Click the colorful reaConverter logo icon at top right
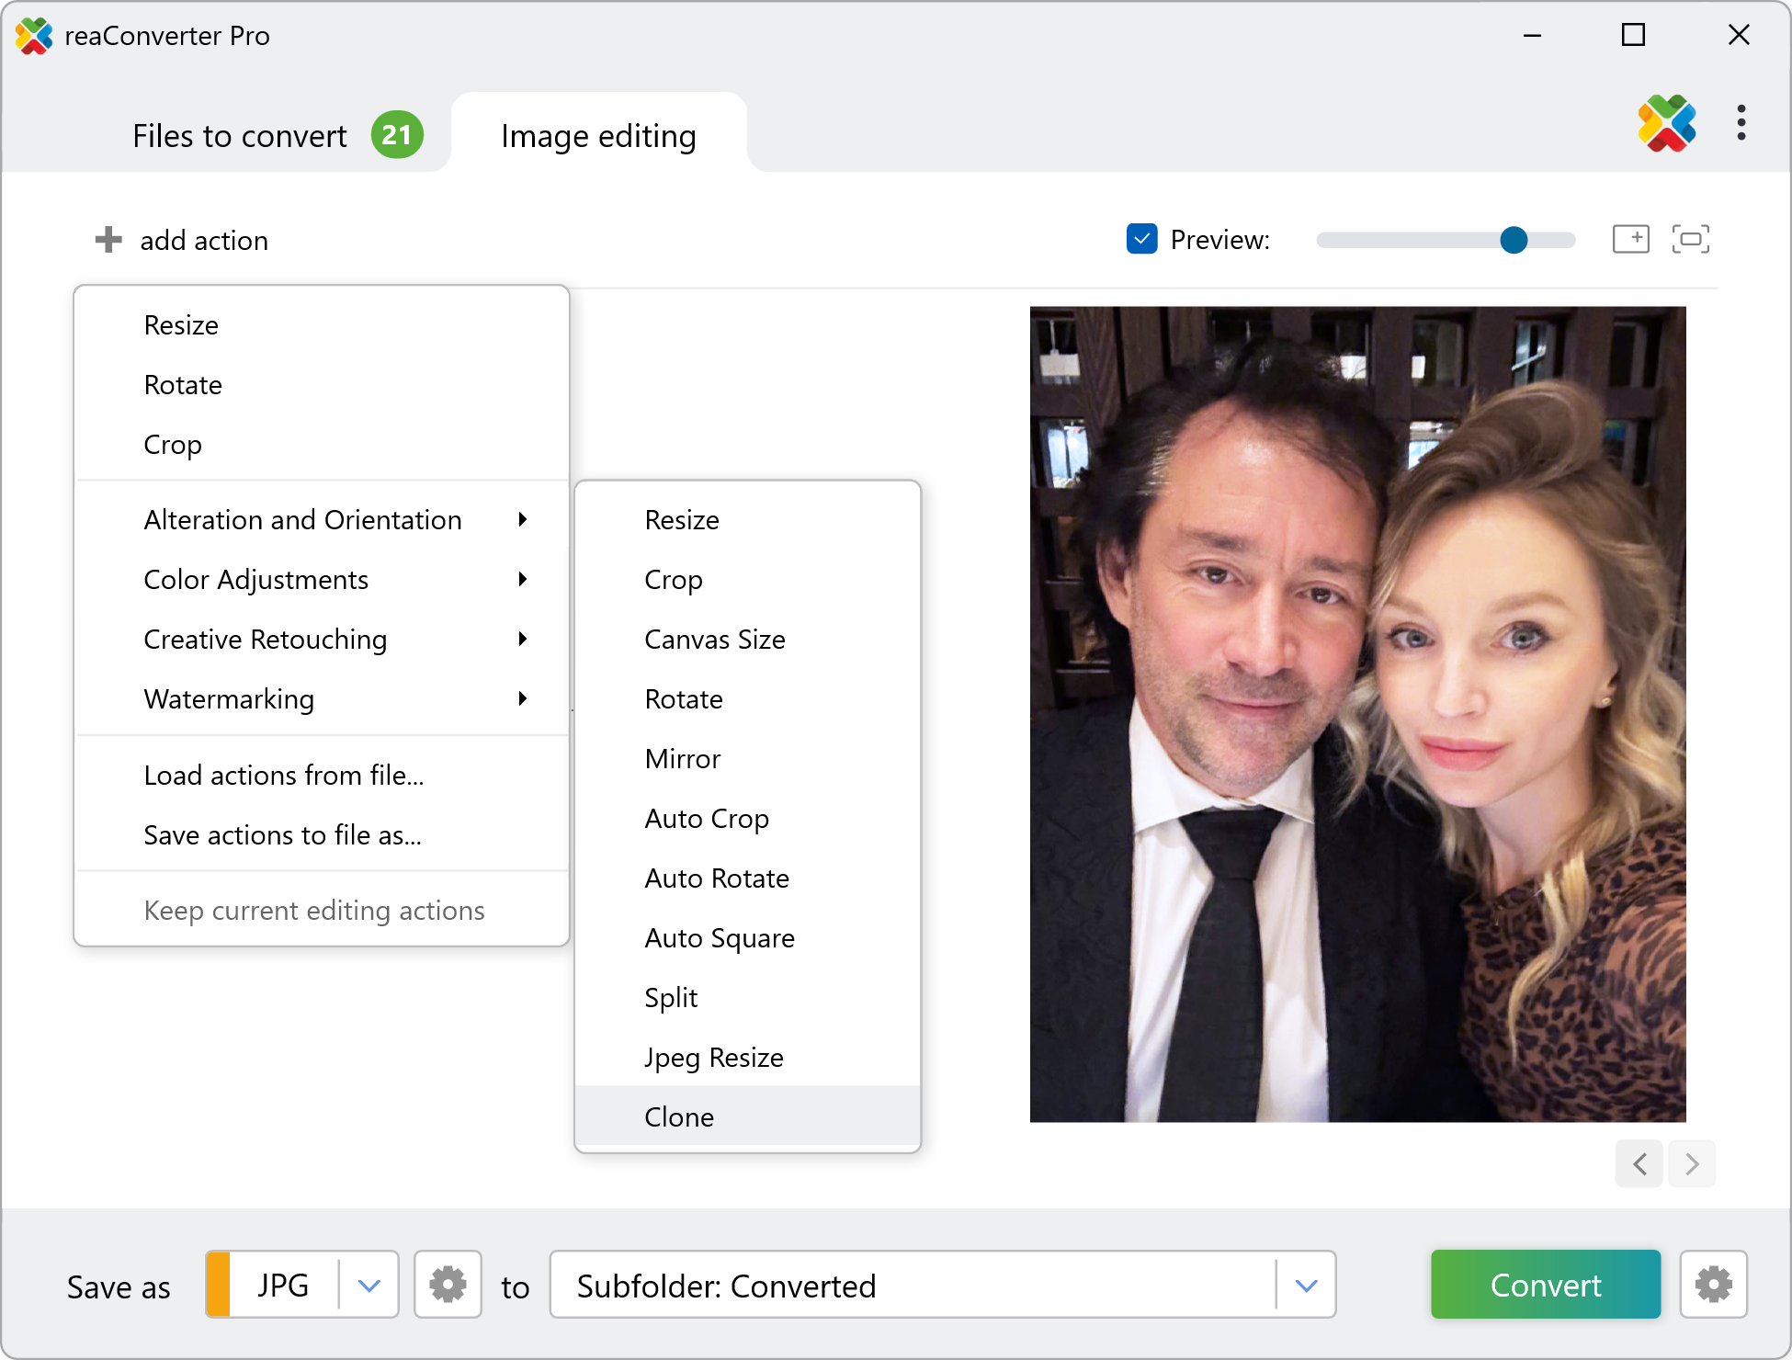Image resolution: width=1792 pixels, height=1360 pixels. pos(1666,123)
